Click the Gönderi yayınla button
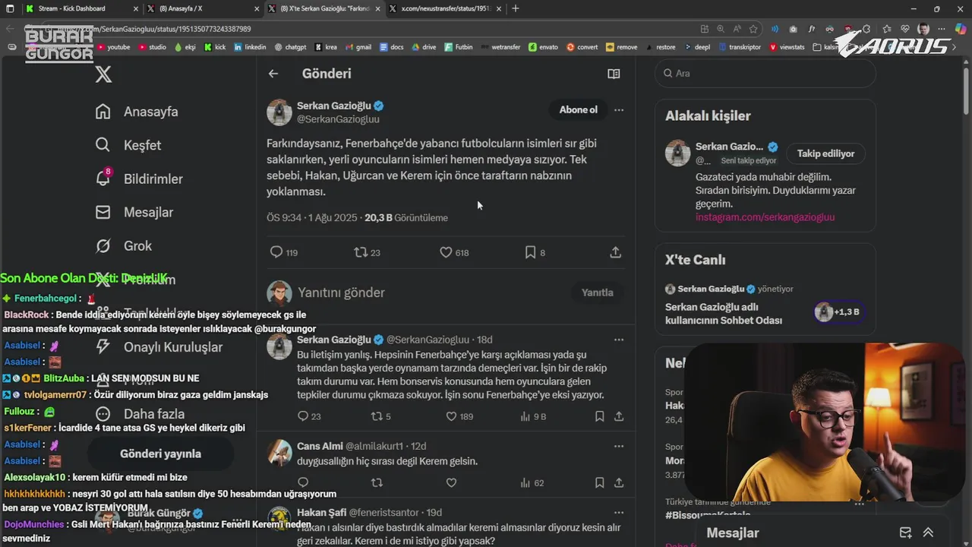 [160, 454]
